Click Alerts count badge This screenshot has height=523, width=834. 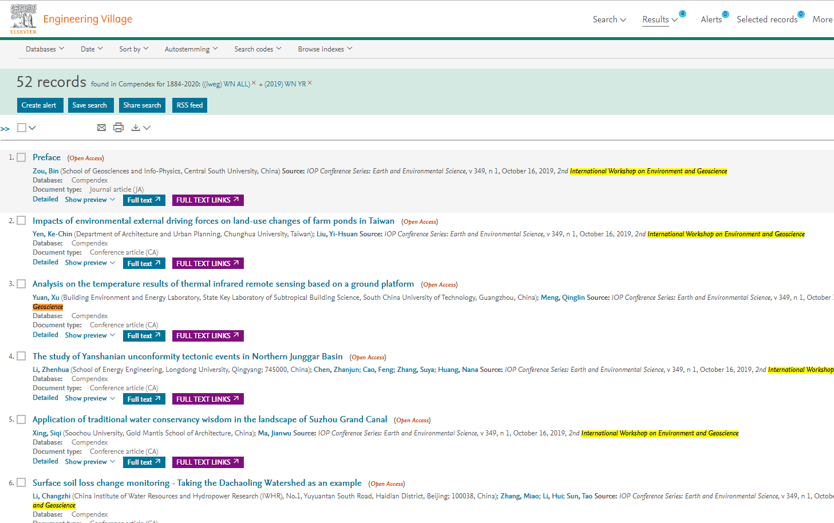click(725, 14)
